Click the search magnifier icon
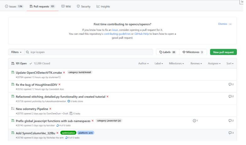The image size is (246, 145). pos(27,52)
